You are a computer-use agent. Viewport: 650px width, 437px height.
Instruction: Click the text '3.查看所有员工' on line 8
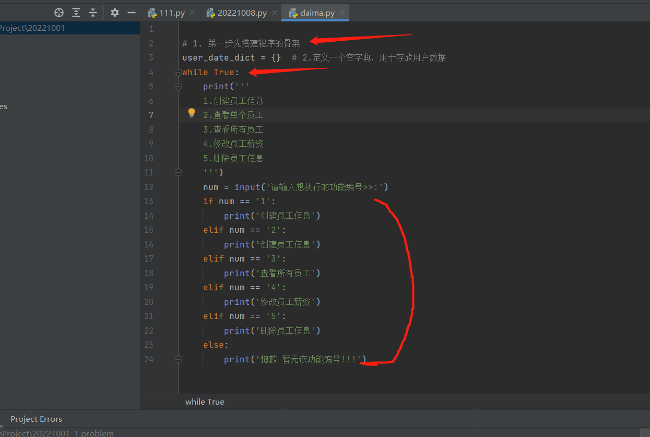[x=233, y=129]
